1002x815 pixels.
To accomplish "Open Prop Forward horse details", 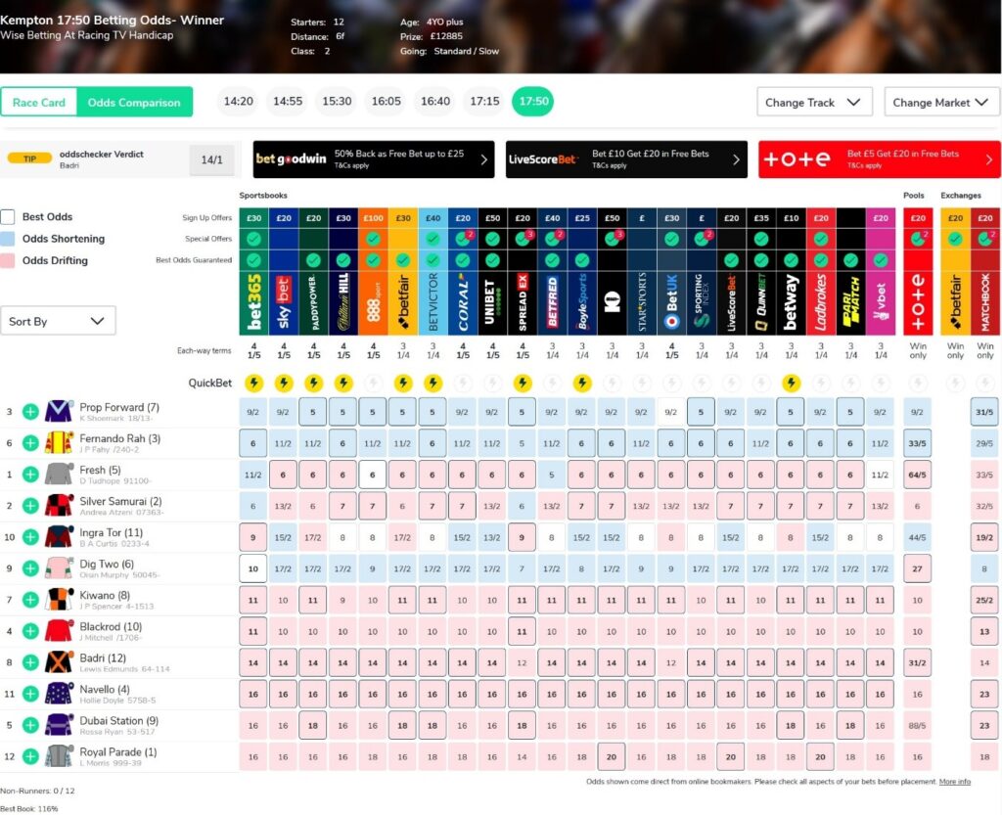I will (119, 407).
